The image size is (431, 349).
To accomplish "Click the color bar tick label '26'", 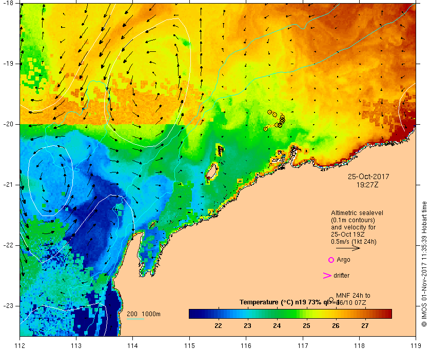I will tap(336, 325).
